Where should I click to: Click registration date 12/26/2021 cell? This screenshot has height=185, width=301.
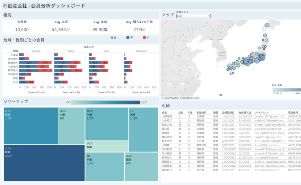click(x=229, y=137)
